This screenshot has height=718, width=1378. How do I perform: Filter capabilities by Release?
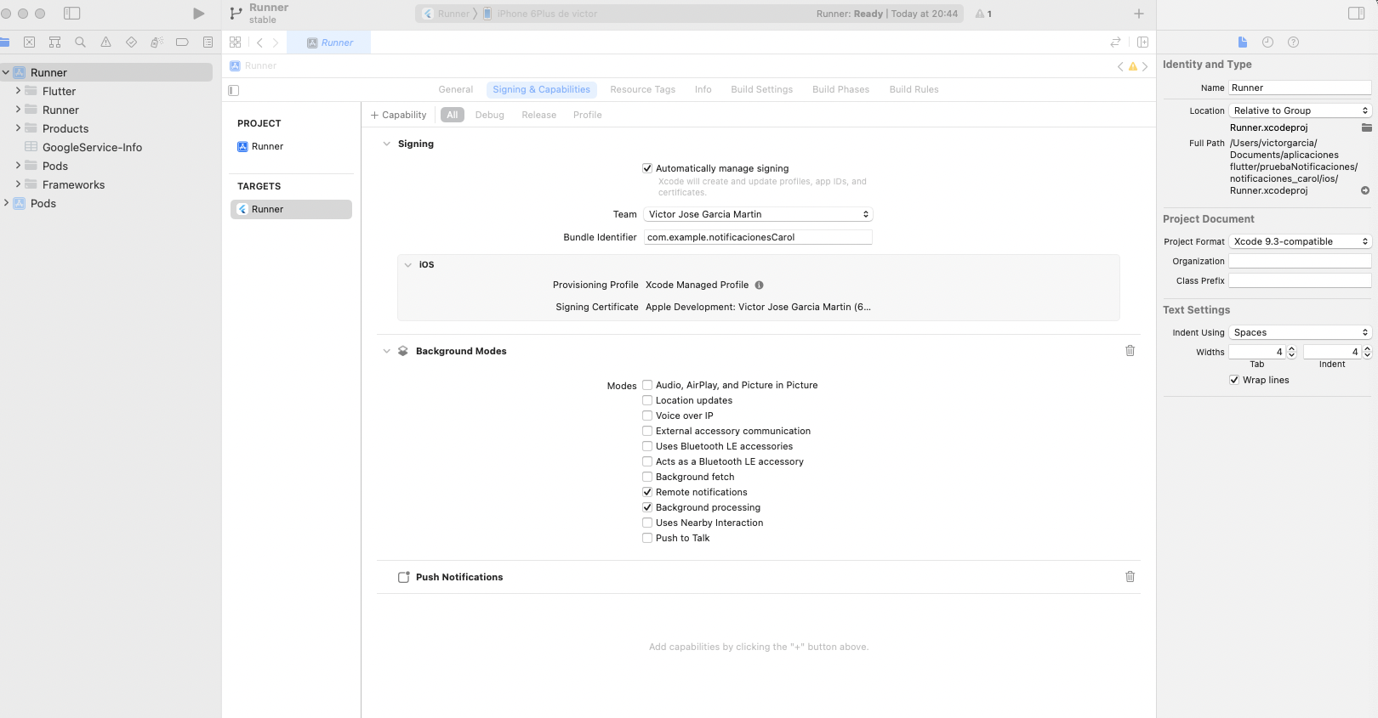tap(539, 115)
